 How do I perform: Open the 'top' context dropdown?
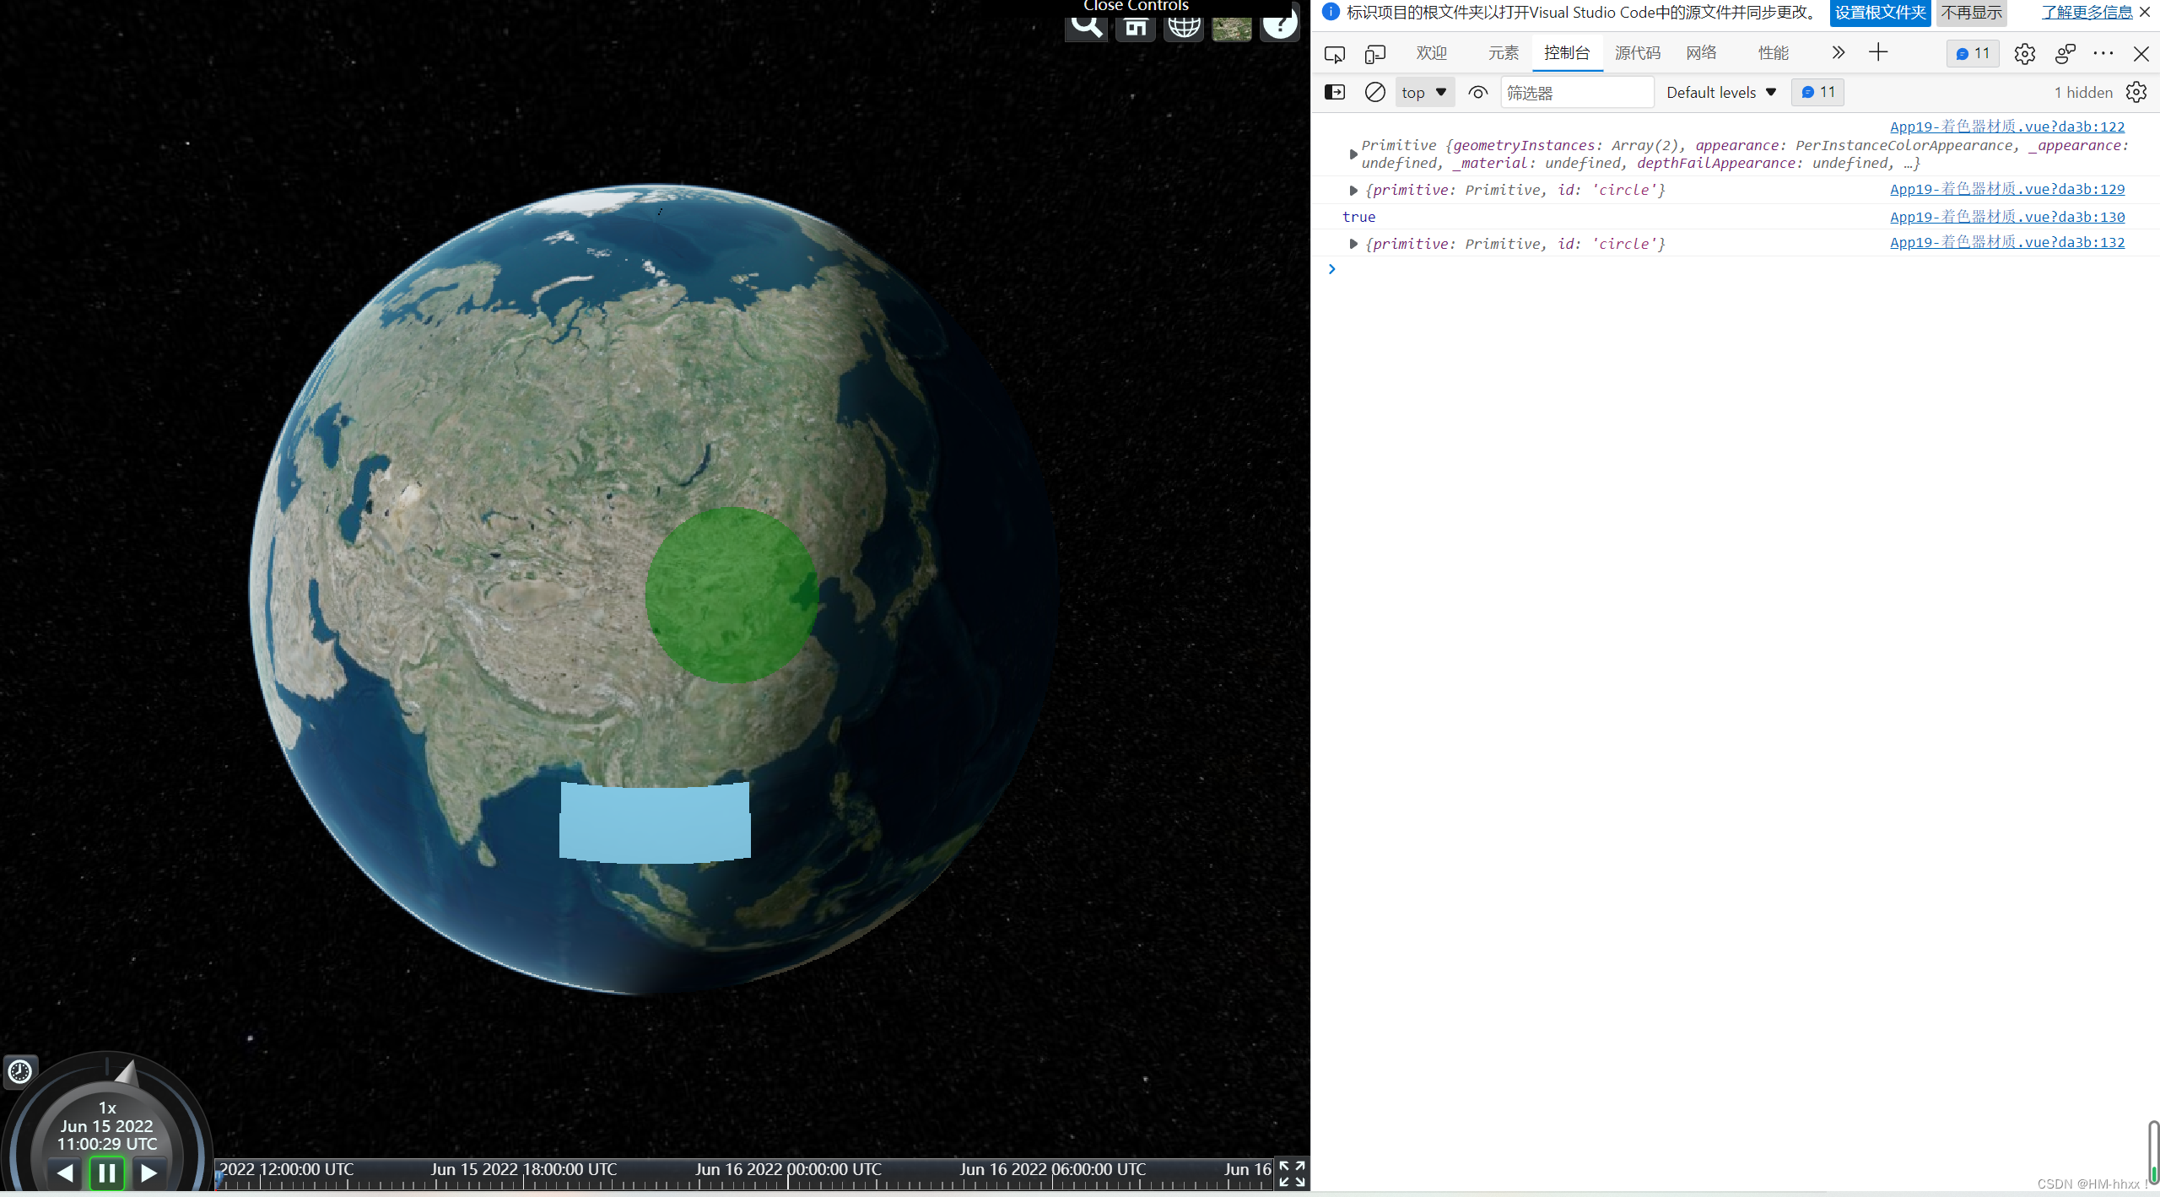point(1424,92)
